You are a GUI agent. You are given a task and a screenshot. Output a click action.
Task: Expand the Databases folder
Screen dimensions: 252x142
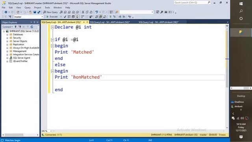point(7,35)
